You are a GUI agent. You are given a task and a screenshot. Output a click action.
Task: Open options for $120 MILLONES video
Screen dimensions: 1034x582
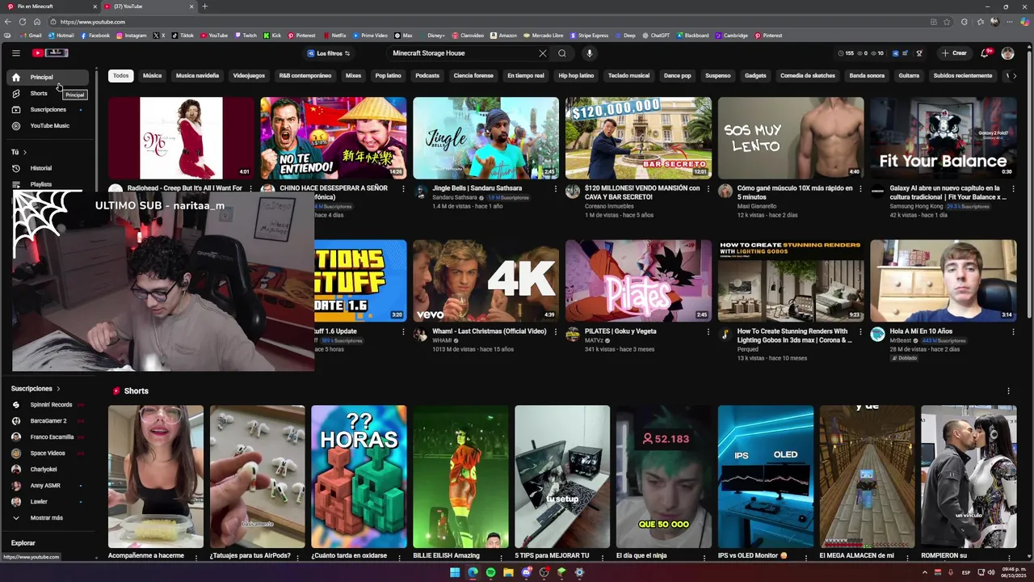click(708, 189)
